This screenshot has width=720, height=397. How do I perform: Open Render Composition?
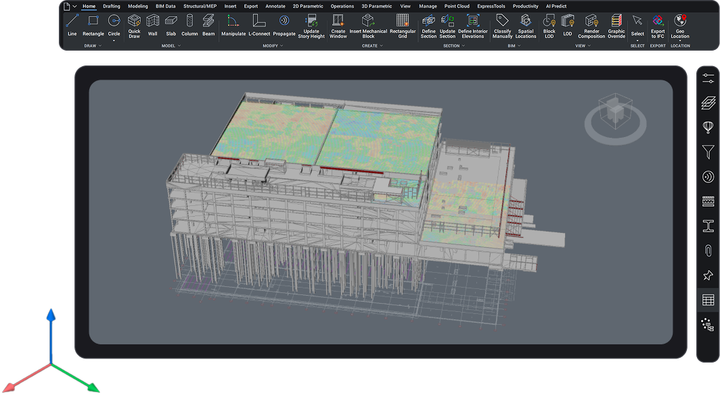(x=591, y=26)
